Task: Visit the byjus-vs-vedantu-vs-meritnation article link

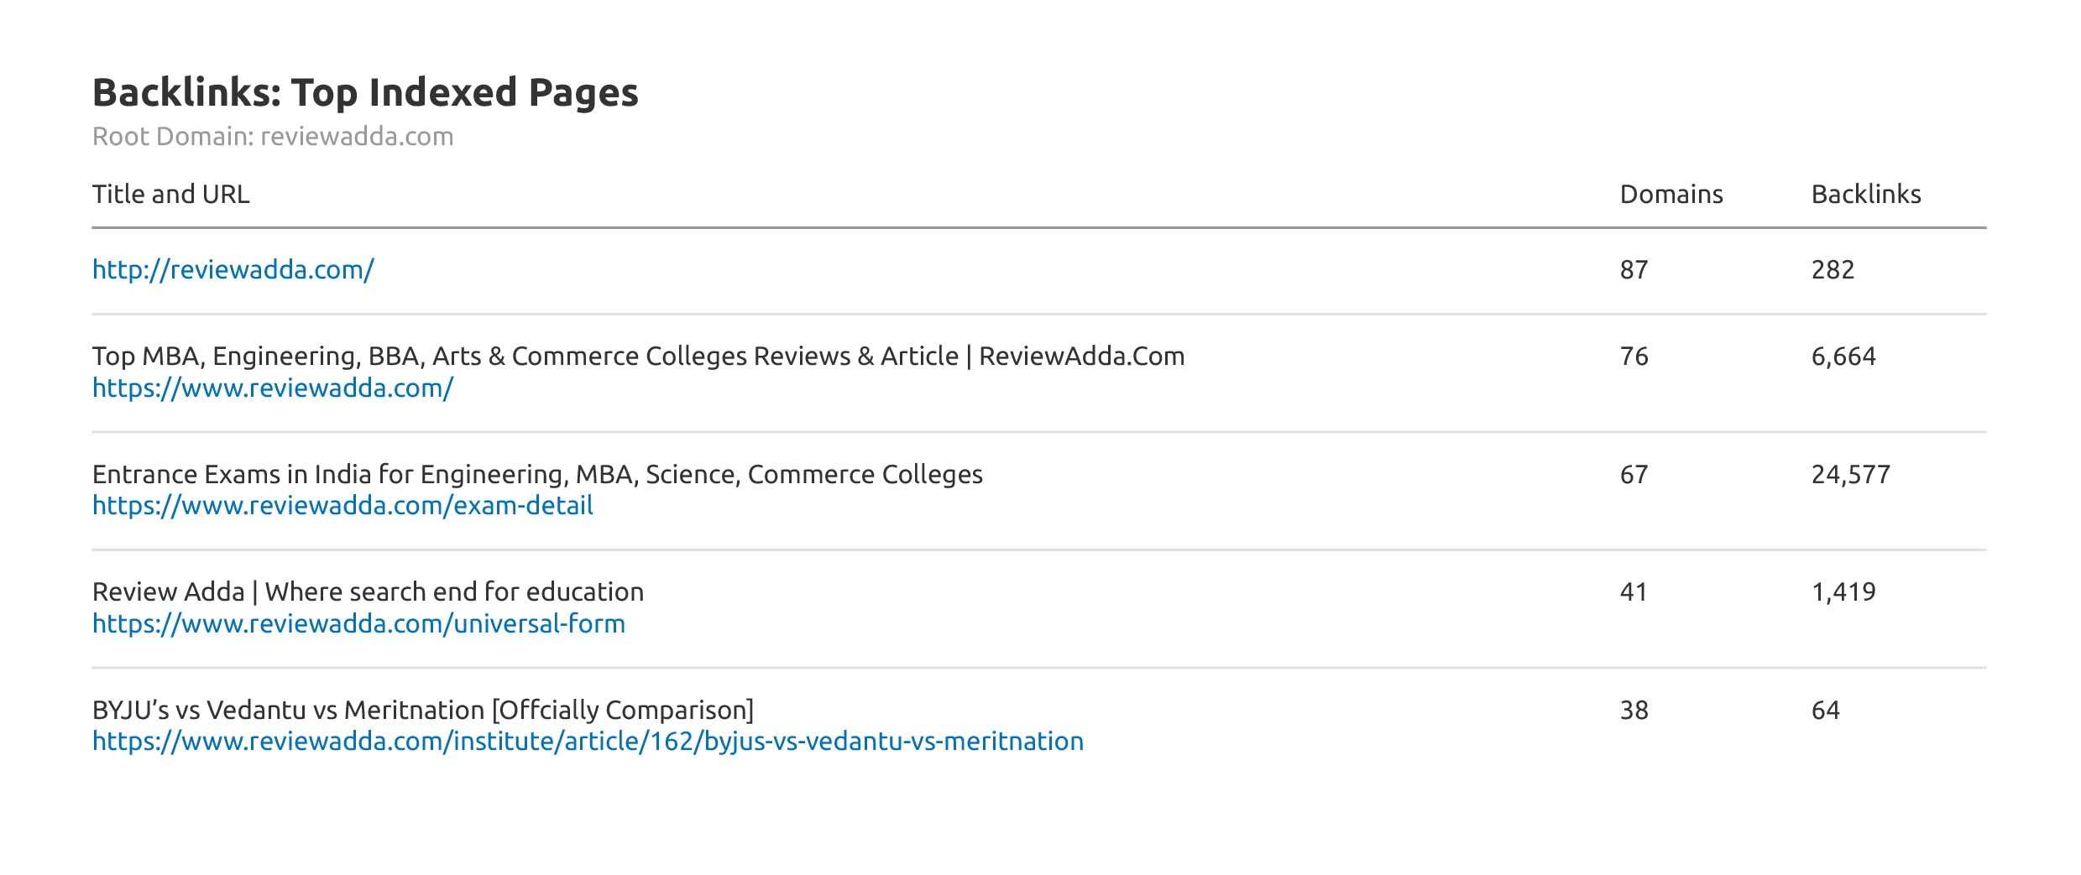Action: (x=588, y=742)
